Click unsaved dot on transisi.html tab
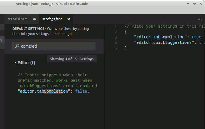The image size is (205, 129). (x=34, y=19)
